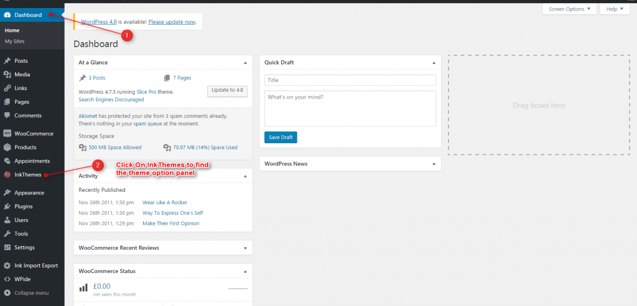Click the Comments bubble icon in sidebar
Viewport: 637px width, 306px height.
click(7, 115)
